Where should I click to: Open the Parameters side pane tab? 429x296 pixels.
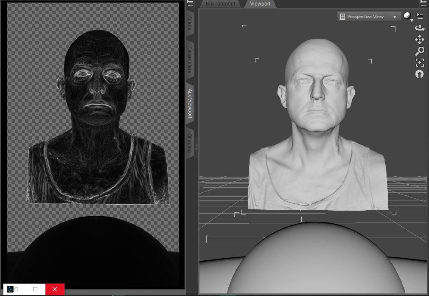click(190, 59)
